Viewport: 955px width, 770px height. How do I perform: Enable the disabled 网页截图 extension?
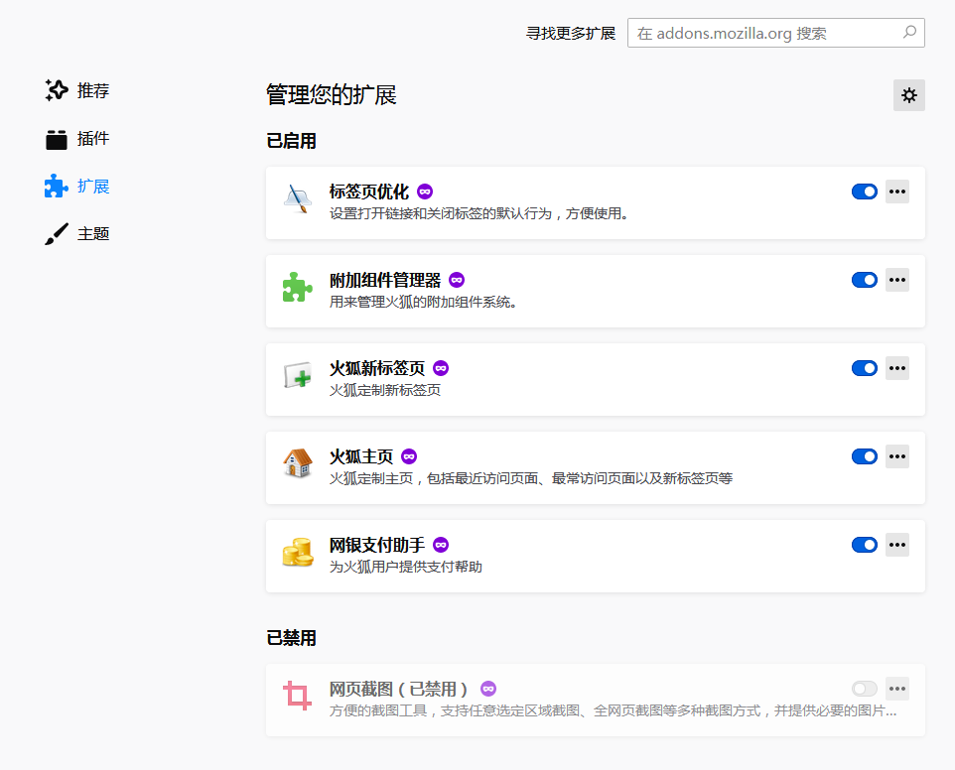coord(864,688)
